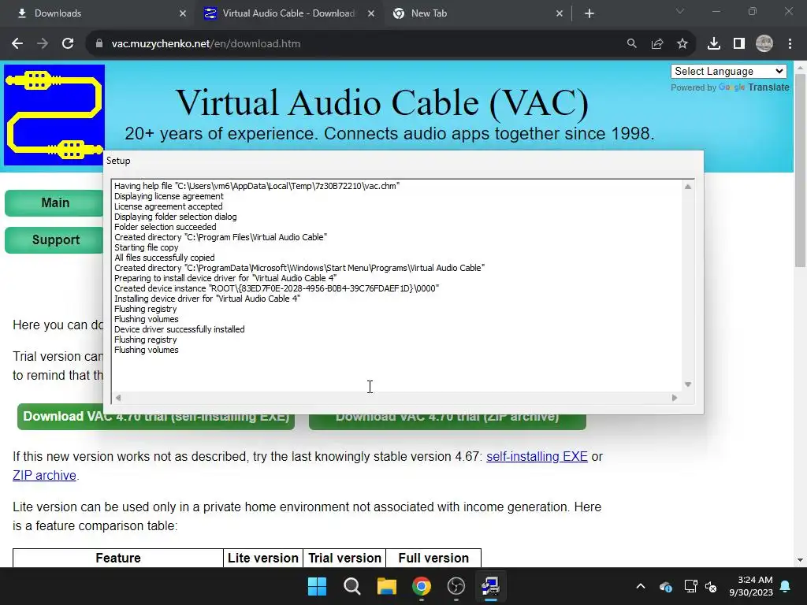Open the notifications bell icon
Screen dimensions: 807x605
pyautogui.click(x=786, y=586)
